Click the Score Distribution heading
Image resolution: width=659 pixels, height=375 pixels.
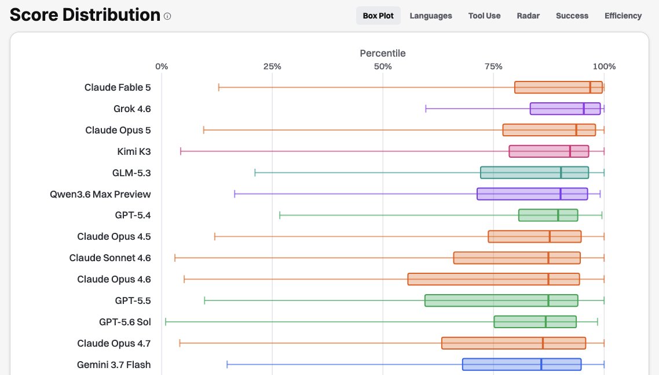(x=85, y=15)
